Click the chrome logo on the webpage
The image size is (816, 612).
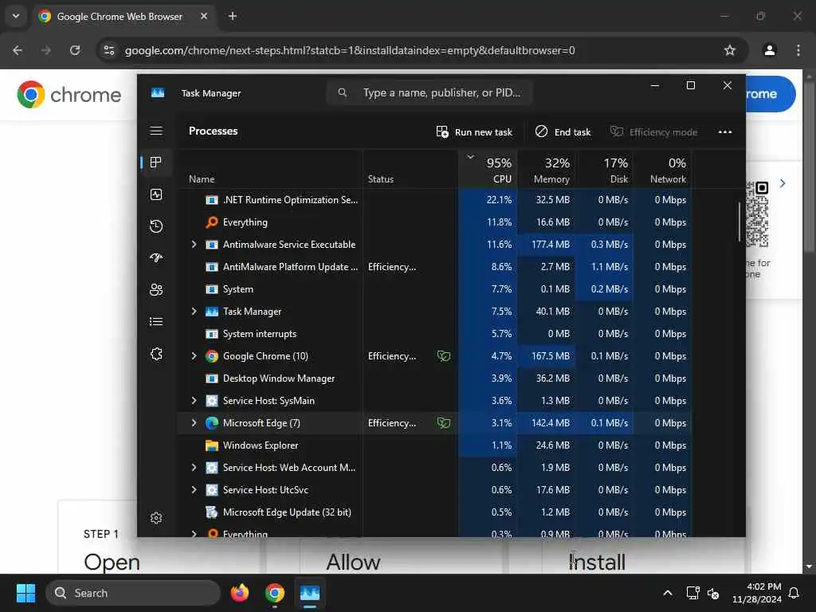pyautogui.click(x=69, y=95)
